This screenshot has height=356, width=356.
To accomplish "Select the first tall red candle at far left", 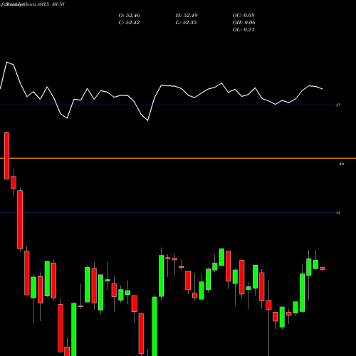I will 6,156.
